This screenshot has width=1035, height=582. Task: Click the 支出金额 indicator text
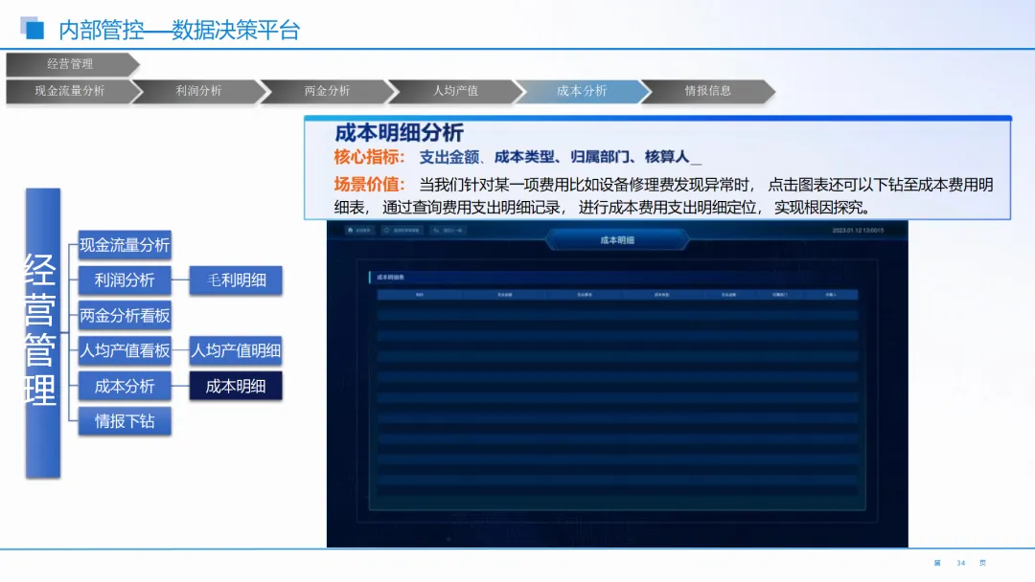(448, 157)
